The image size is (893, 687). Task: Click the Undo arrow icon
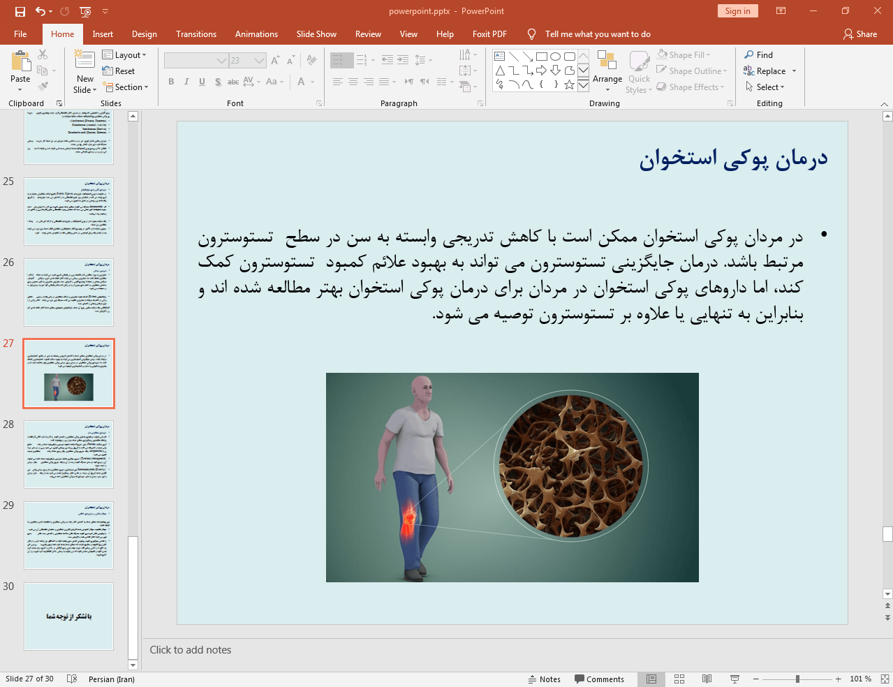point(40,11)
